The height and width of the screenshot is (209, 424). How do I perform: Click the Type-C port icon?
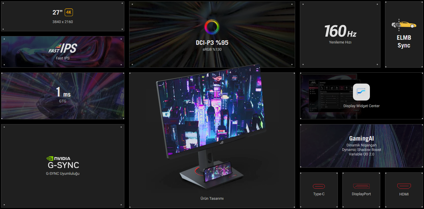[x=319, y=186]
